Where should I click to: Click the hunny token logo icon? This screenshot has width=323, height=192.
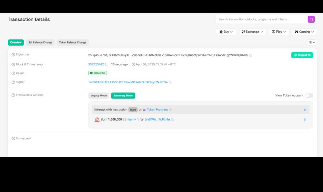[x=124, y=120]
